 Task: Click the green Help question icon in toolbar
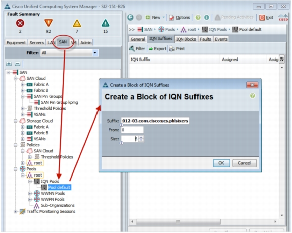point(198,18)
